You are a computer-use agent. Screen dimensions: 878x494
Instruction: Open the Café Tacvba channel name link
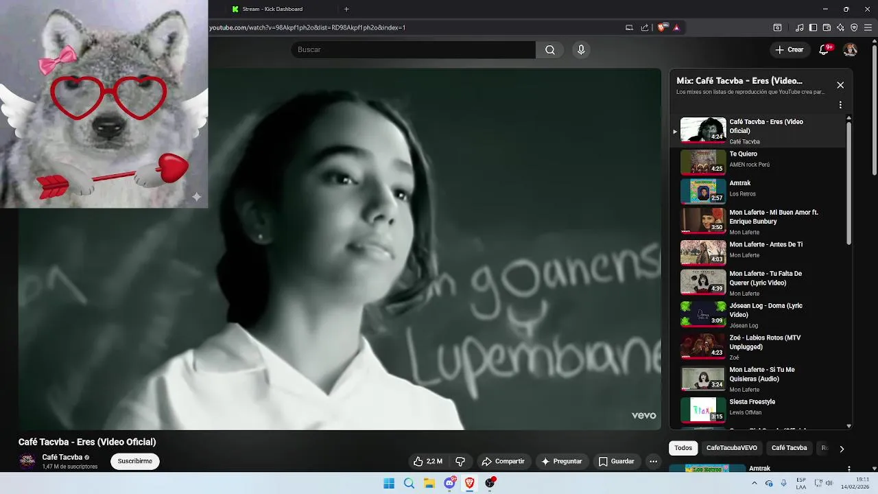coord(62,457)
